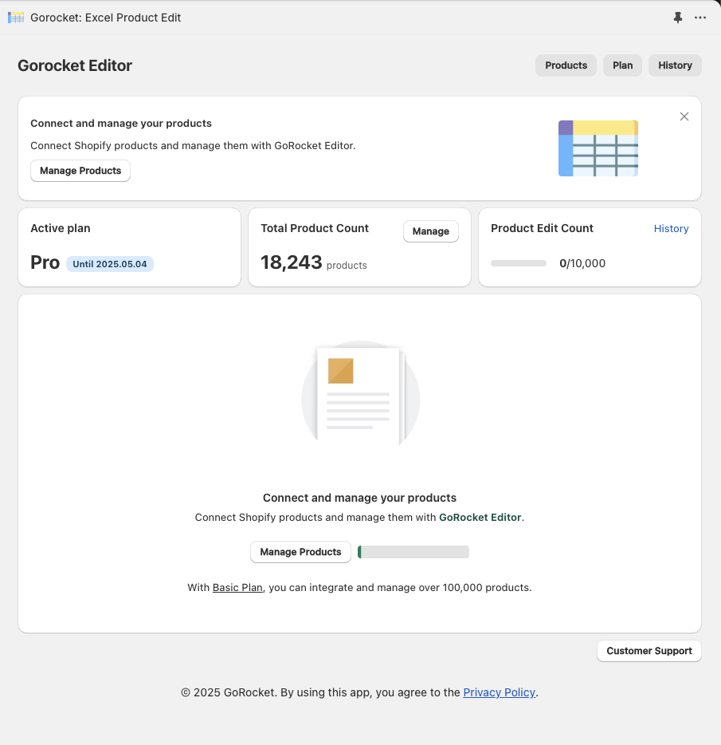Click the Until 2025.05.04 plan badge
Screen dimensions: 721x745
110,264
